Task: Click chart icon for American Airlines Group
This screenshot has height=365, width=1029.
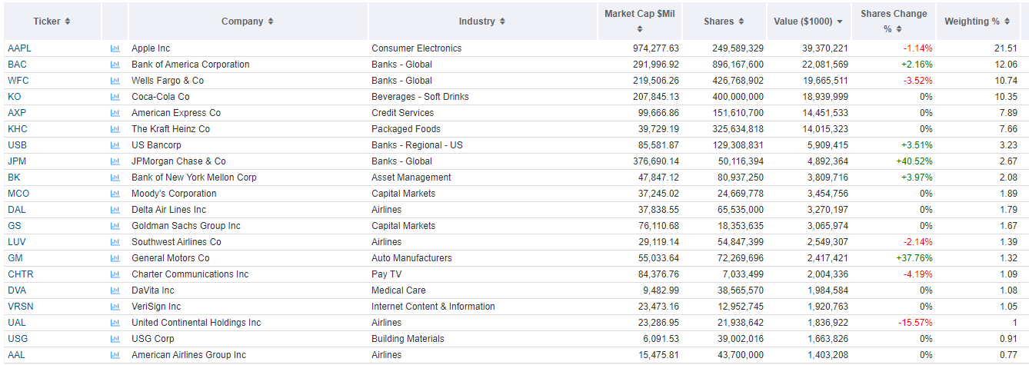Action: [x=115, y=355]
